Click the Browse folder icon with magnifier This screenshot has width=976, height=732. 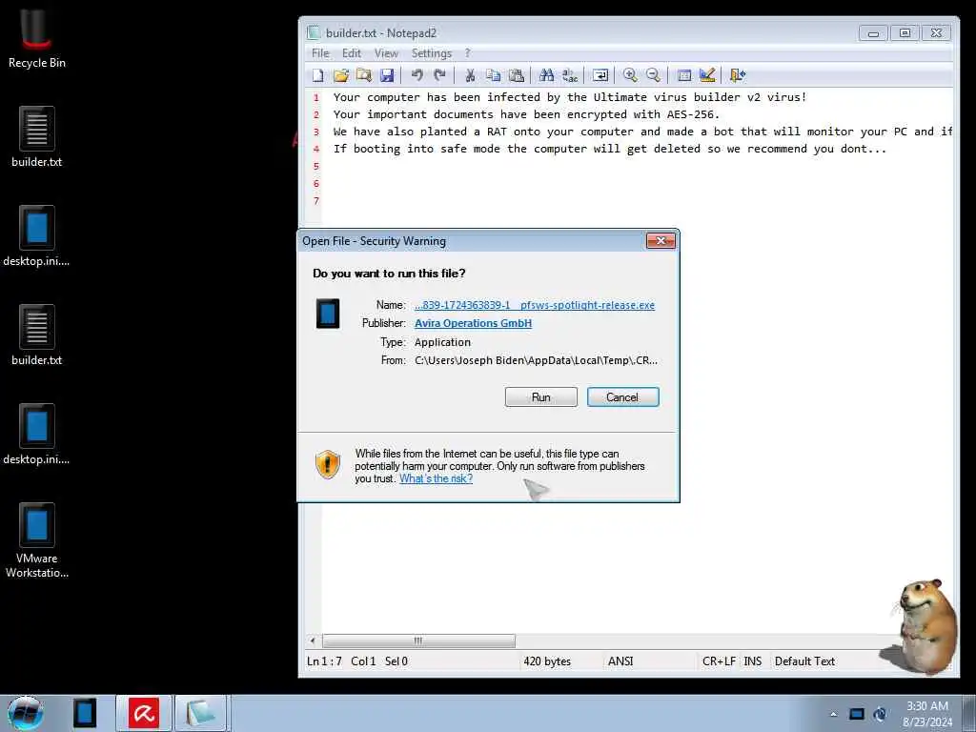363,75
